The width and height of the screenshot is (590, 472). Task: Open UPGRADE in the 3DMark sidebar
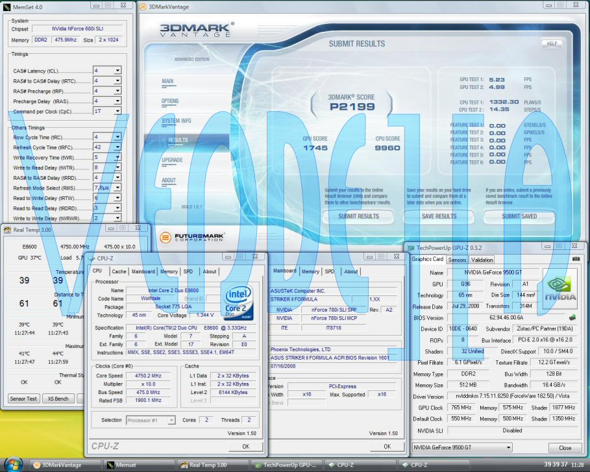tap(173, 160)
